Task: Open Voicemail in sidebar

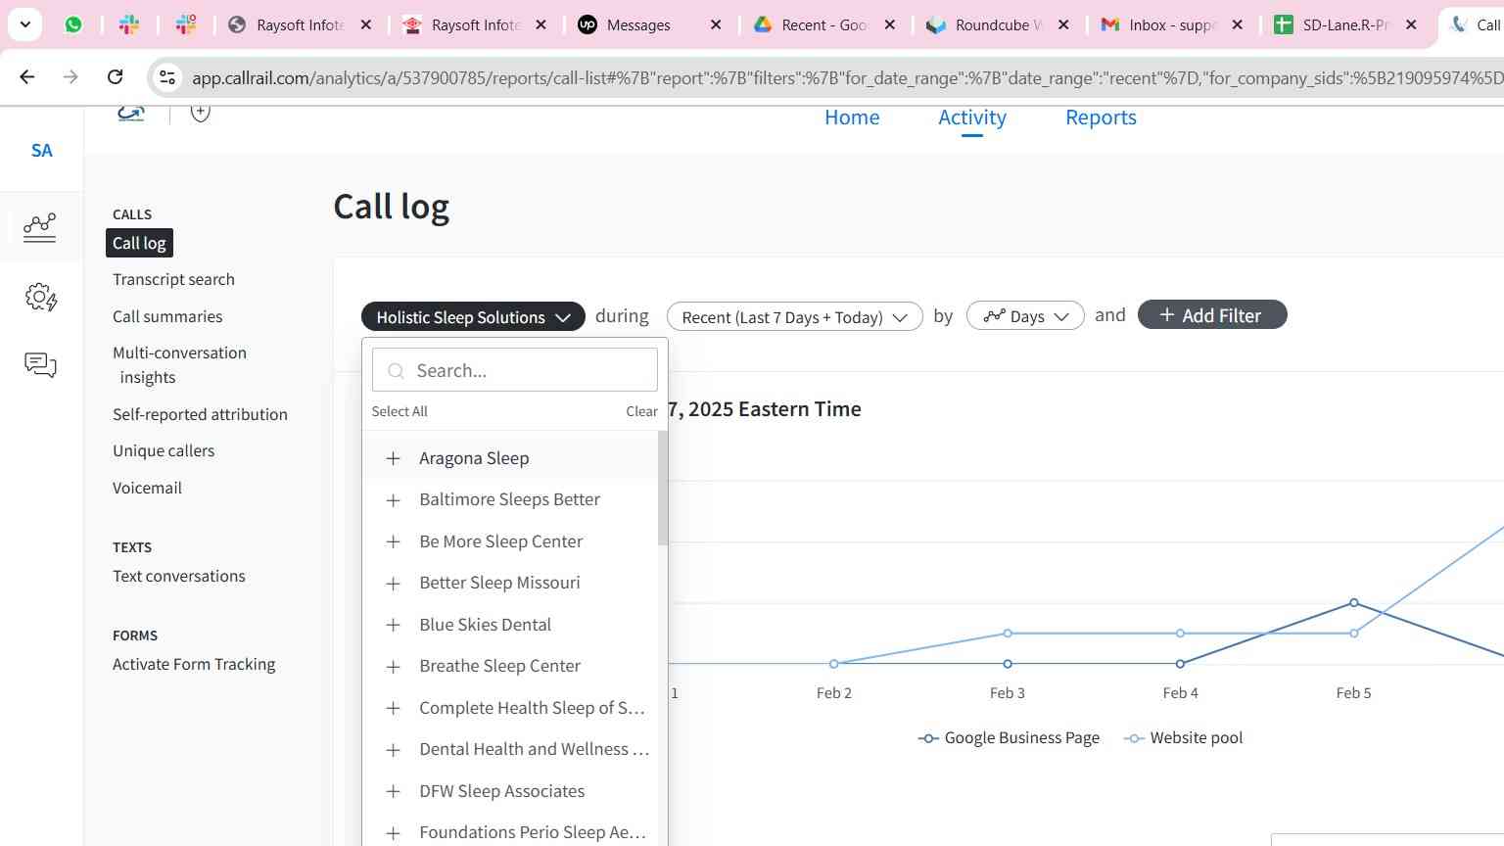Action: [x=147, y=488]
